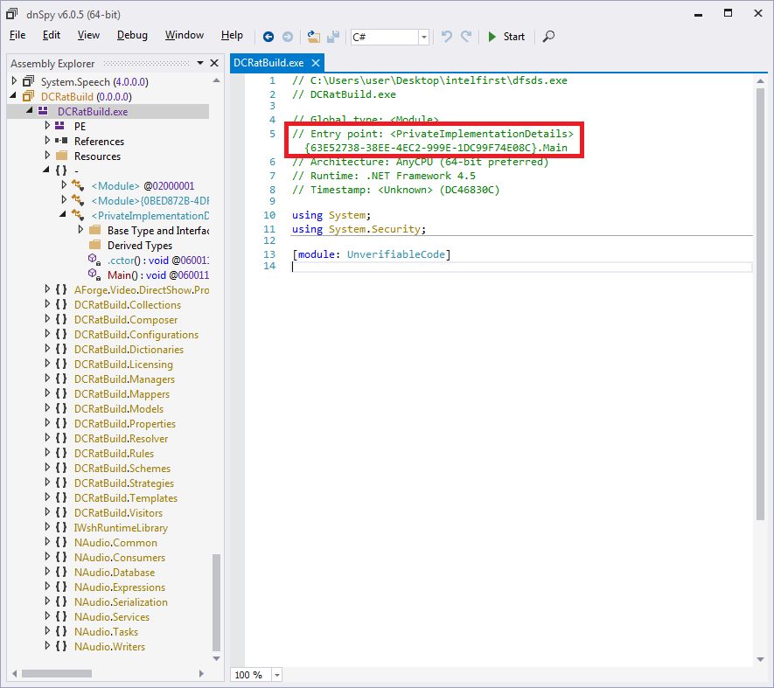Click the Undo toolbar icon
774x688 pixels.
click(447, 37)
